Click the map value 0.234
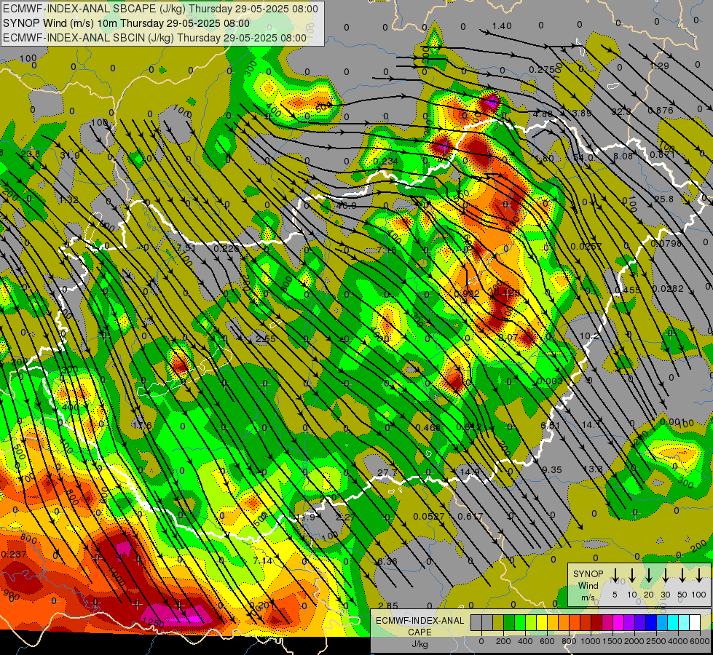The height and width of the screenshot is (655, 713). [385, 162]
